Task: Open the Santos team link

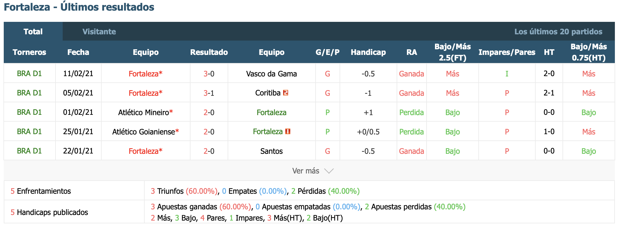Action: (271, 151)
